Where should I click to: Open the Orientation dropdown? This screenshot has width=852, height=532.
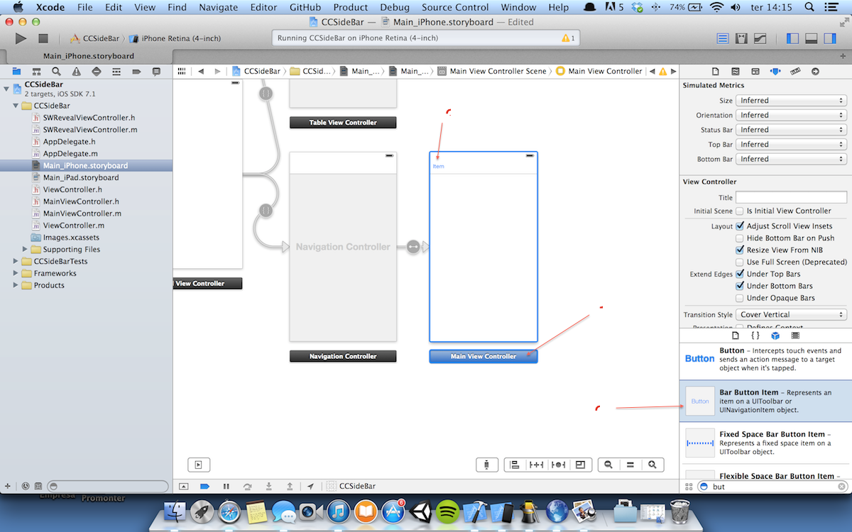(x=791, y=115)
